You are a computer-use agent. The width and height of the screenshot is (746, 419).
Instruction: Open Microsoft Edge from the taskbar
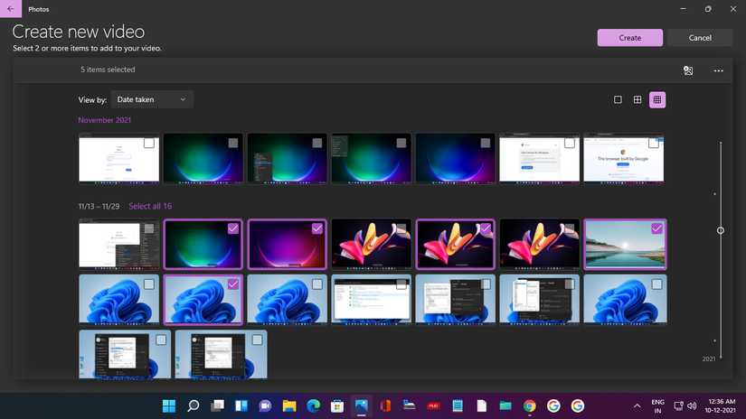coord(313,405)
